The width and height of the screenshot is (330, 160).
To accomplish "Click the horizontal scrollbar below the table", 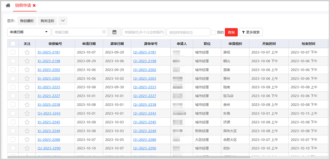I will tap(129, 157).
